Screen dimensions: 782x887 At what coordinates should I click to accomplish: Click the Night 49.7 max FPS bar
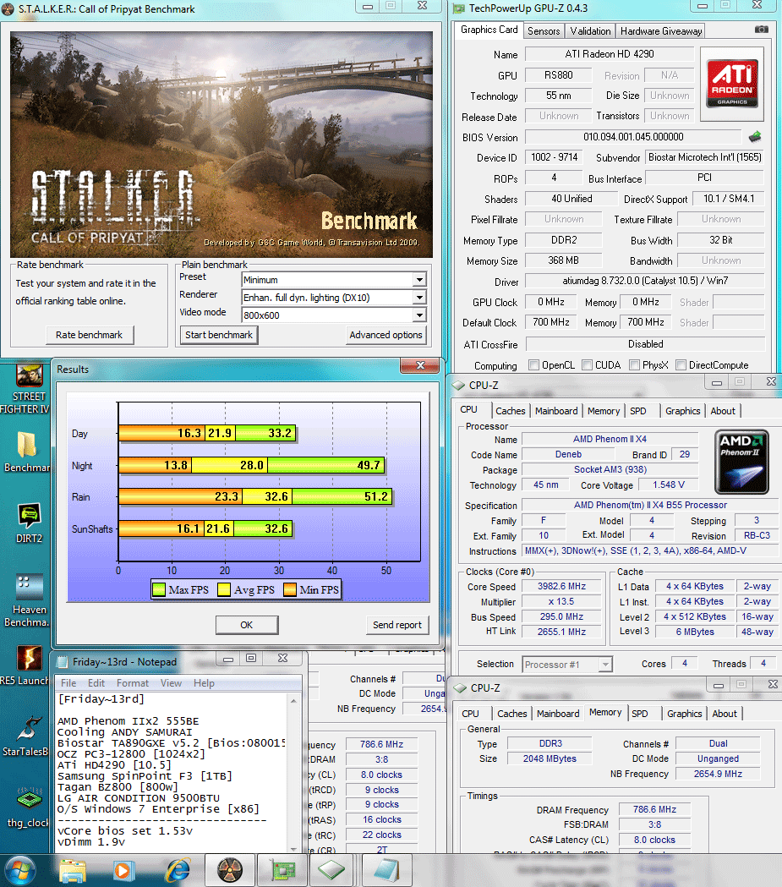pos(326,466)
